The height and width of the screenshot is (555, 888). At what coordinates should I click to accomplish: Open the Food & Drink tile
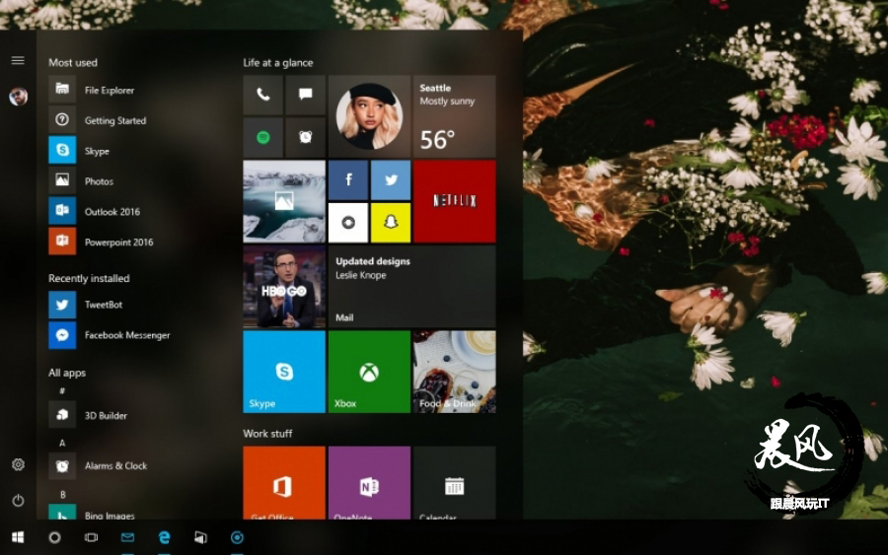454,372
